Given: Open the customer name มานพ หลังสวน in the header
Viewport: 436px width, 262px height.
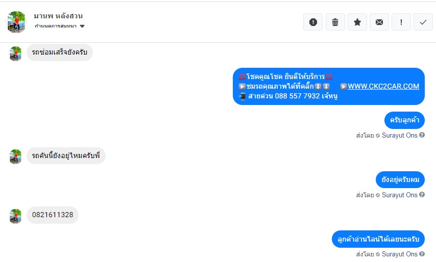Looking at the screenshot, I should [x=58, y=16].
